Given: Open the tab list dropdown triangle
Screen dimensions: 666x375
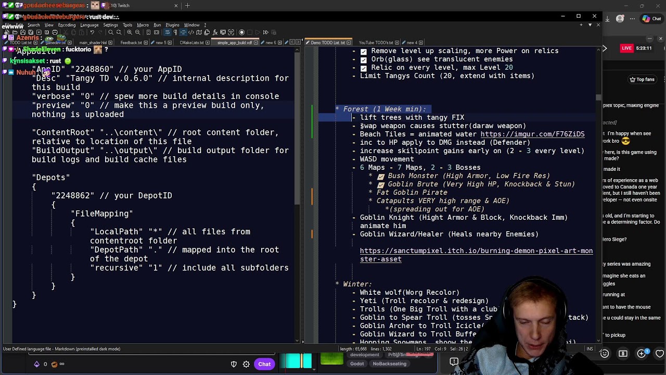Looking at the screenshot, I should tap(590, 24).
